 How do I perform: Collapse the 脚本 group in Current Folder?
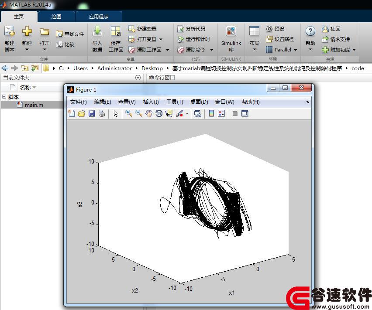coord(4,97)
